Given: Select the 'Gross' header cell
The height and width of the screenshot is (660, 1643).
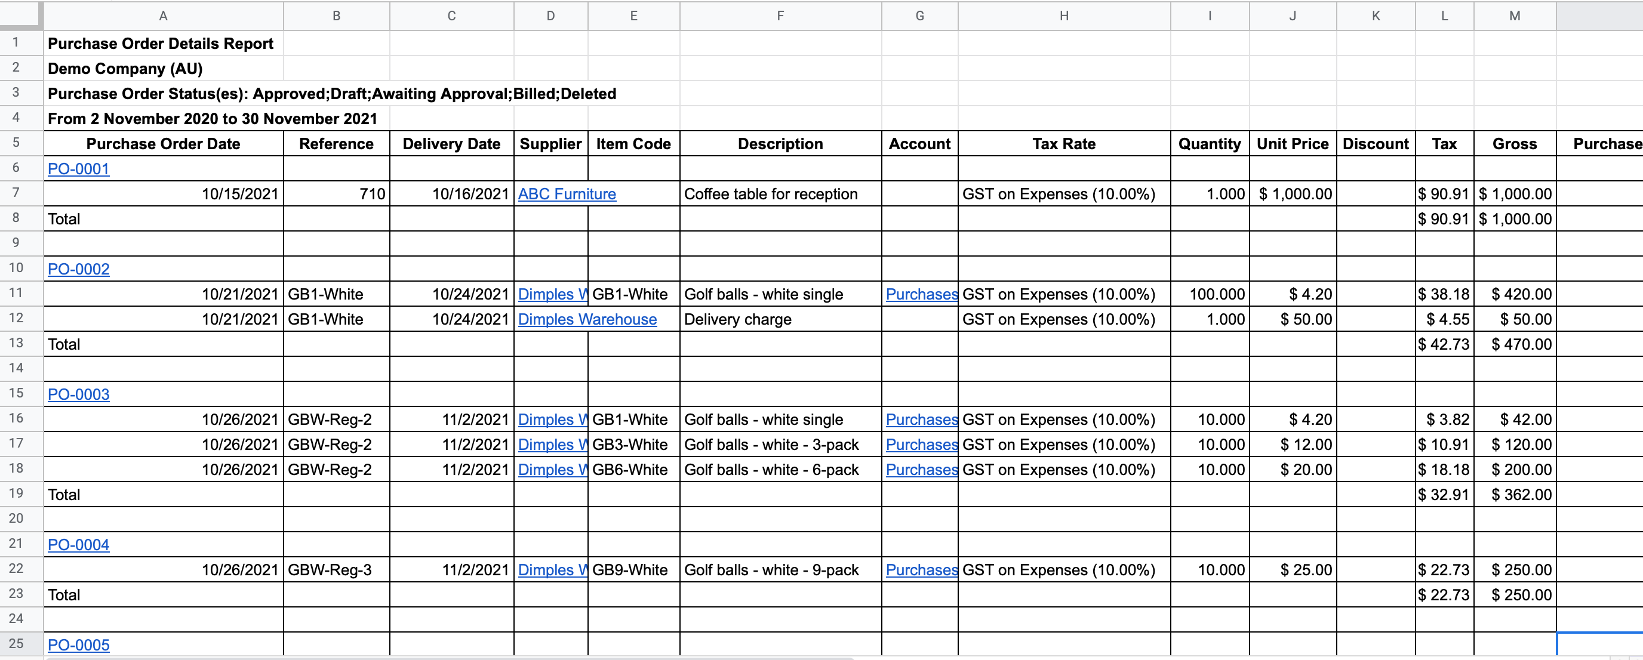Looking at the screenshot, I should tap(1515, 144).
